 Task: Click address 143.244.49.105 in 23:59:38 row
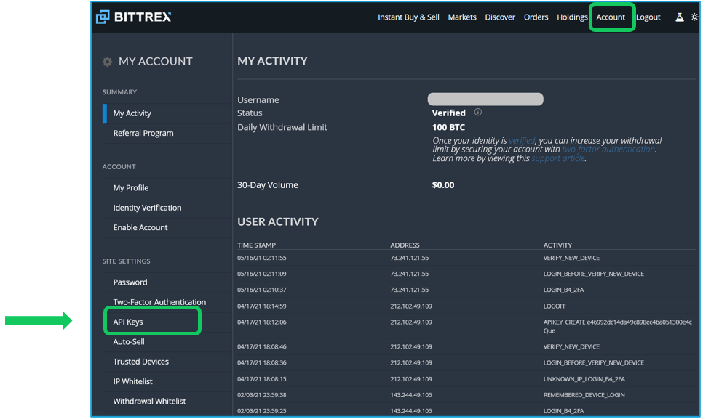click(411, 395)
